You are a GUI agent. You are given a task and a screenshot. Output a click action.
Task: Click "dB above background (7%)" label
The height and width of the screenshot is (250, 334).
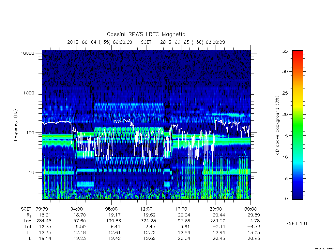click(277, 125)
